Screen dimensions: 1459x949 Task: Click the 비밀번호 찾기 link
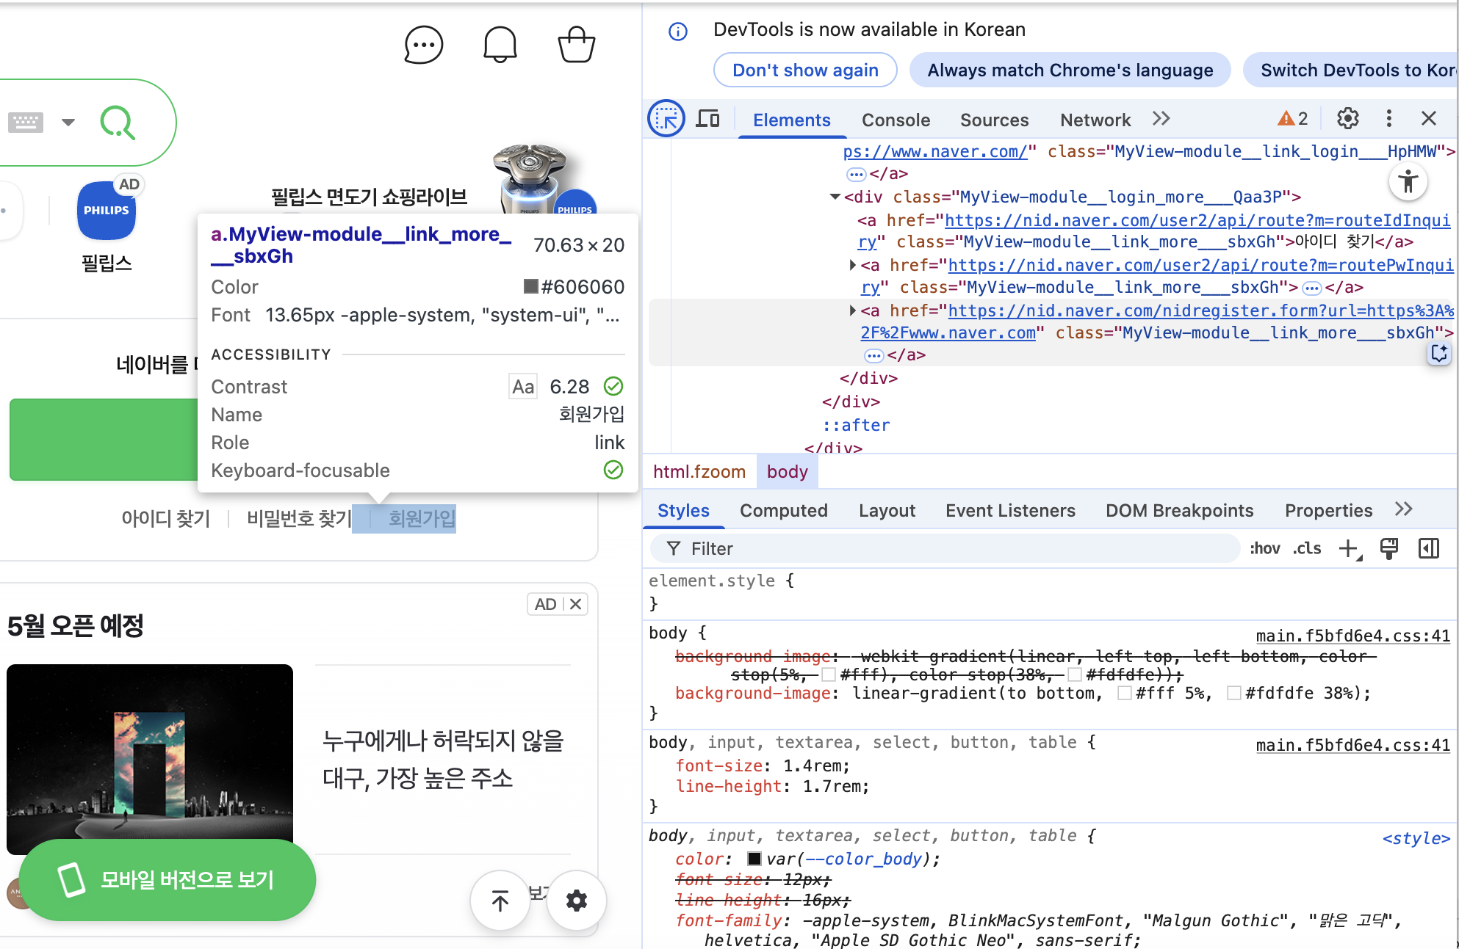[x=299, y=519]
